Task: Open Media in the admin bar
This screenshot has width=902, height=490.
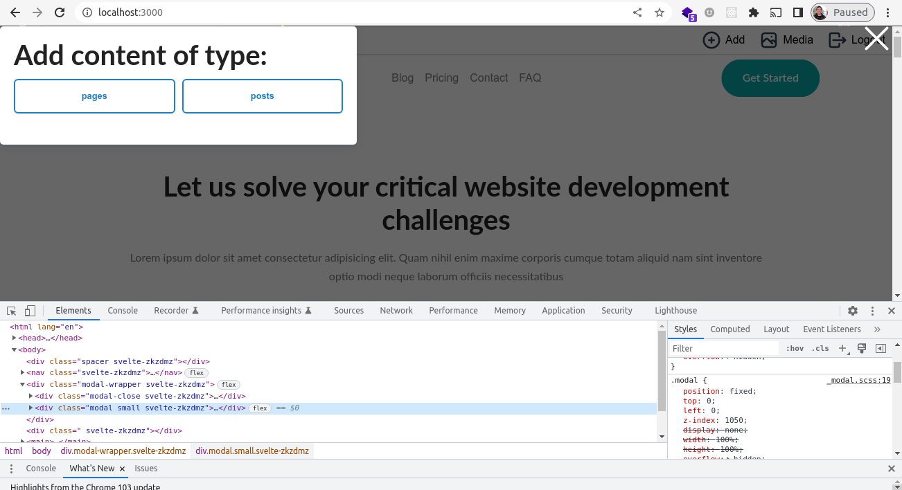Action: [x=787, y=40]
